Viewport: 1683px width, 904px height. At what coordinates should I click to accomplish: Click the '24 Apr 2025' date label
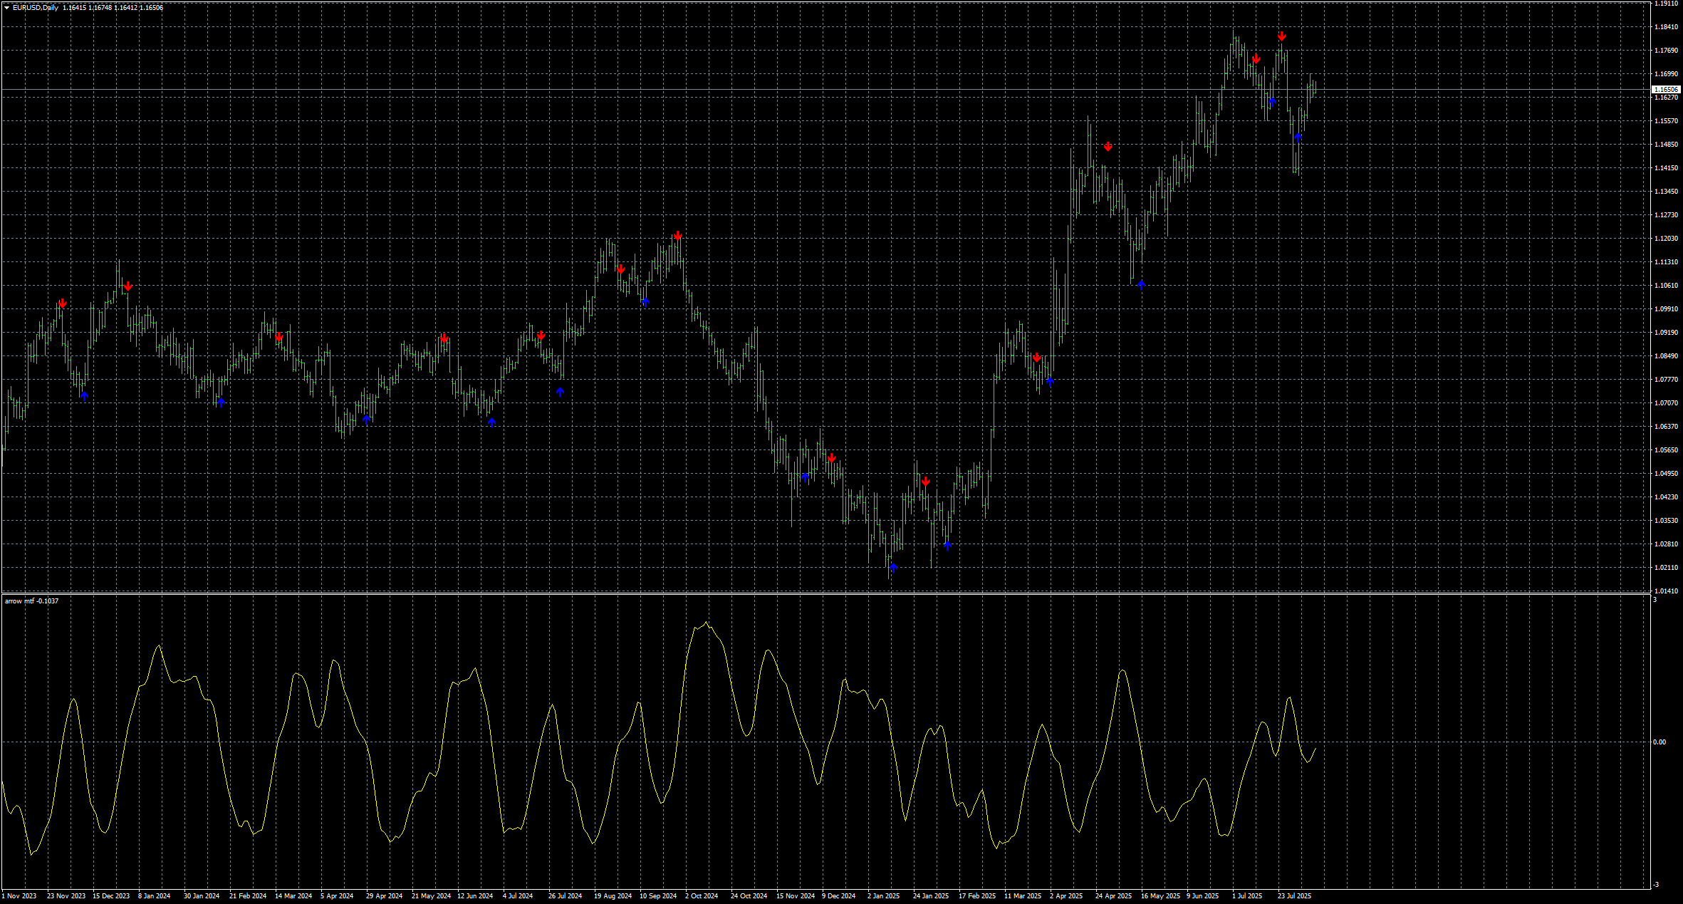pyautogui.click(x=1114, y=896)
